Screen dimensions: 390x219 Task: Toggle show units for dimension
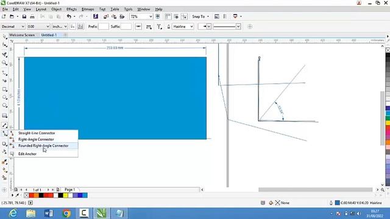tap(73, 26)
